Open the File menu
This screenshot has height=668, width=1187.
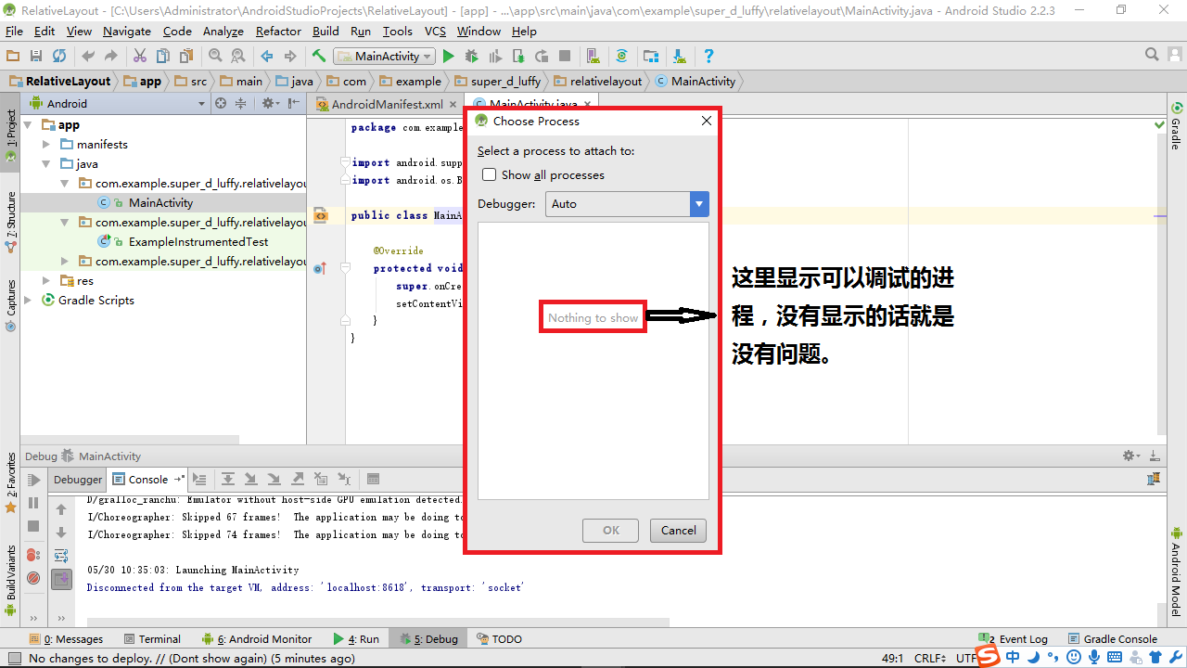point(14,31)
